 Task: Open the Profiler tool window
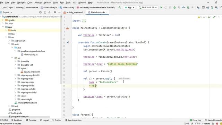(x=57, y=120)
